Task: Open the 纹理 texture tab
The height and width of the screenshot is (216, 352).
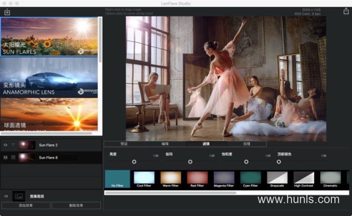Action: tap(246, 144)
